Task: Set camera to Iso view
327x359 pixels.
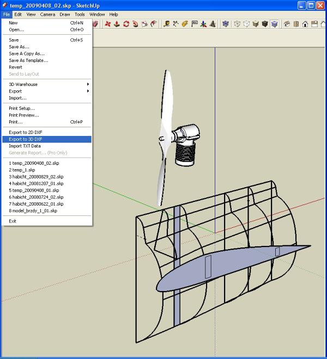Action: pos(287,24)
